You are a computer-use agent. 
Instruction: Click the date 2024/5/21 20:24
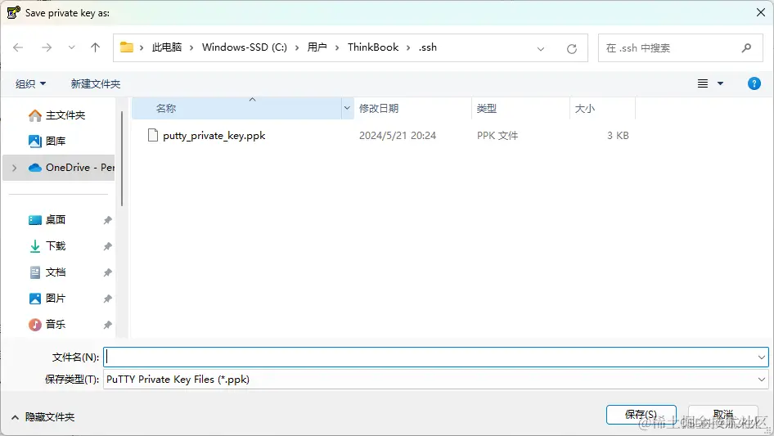click(x=398, y=135)
